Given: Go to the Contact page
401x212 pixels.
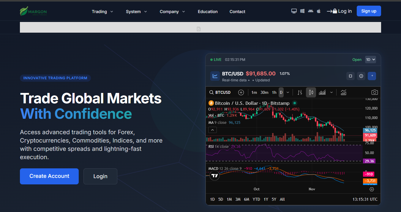Looking at the screenshot, I should pos(237,12).
